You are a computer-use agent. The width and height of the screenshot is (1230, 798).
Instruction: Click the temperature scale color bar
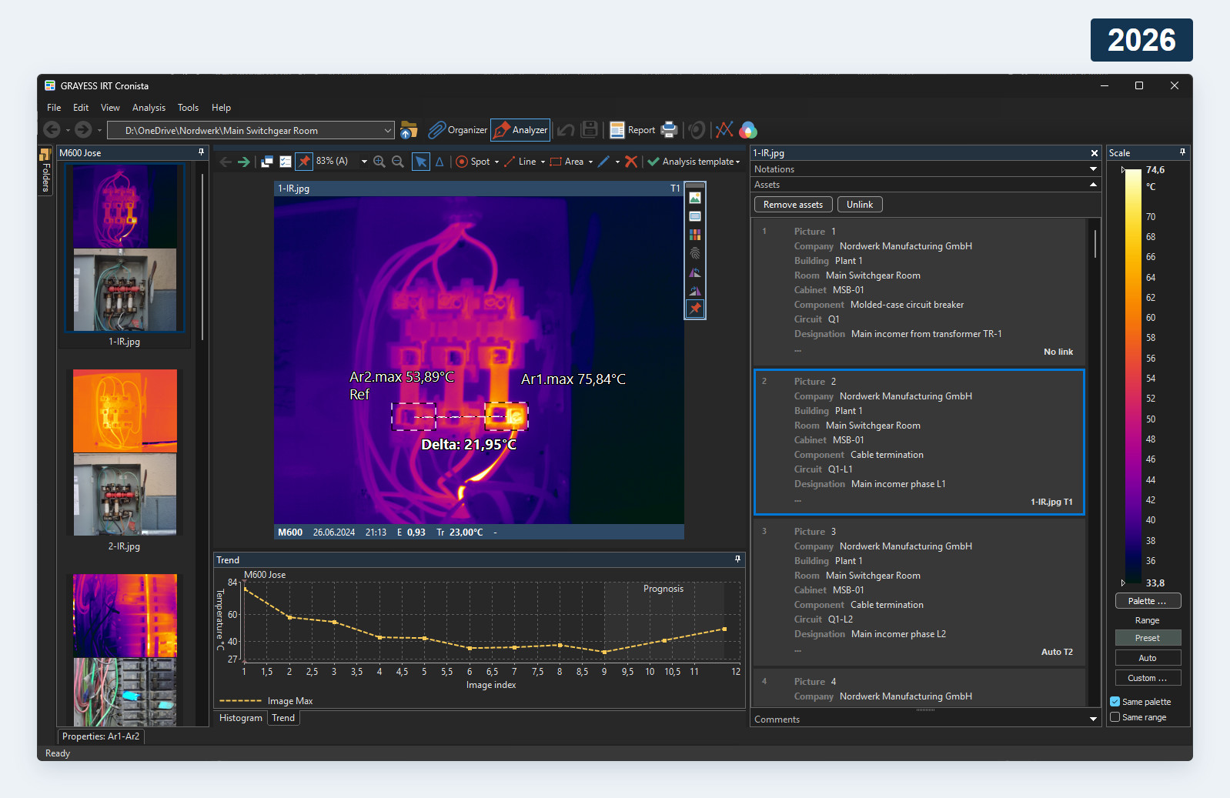click(x=1133, y=376)
